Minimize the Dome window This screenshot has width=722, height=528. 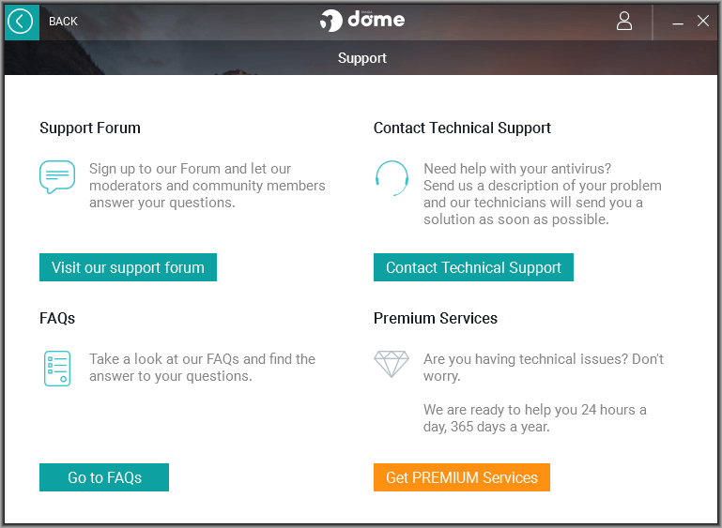tap(677, 22)
